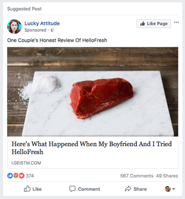Open the HelloFresh article headline link

pyautogui.click(x=92, y=148)
